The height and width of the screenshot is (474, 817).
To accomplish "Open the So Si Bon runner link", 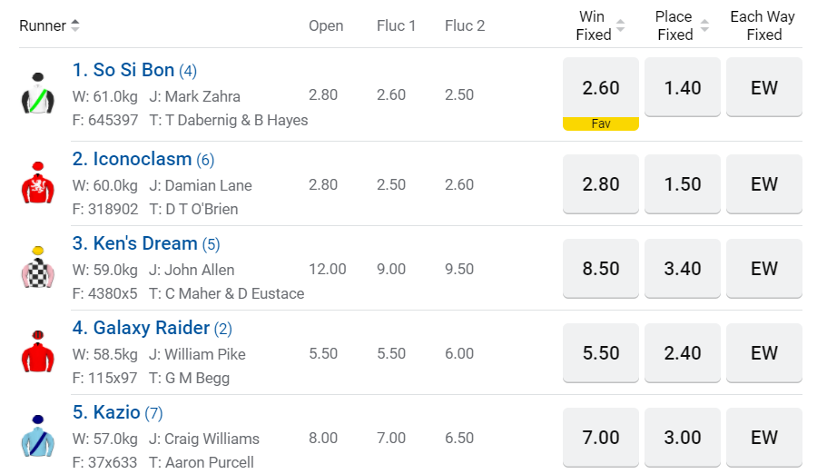I will (x=123, y=70).
